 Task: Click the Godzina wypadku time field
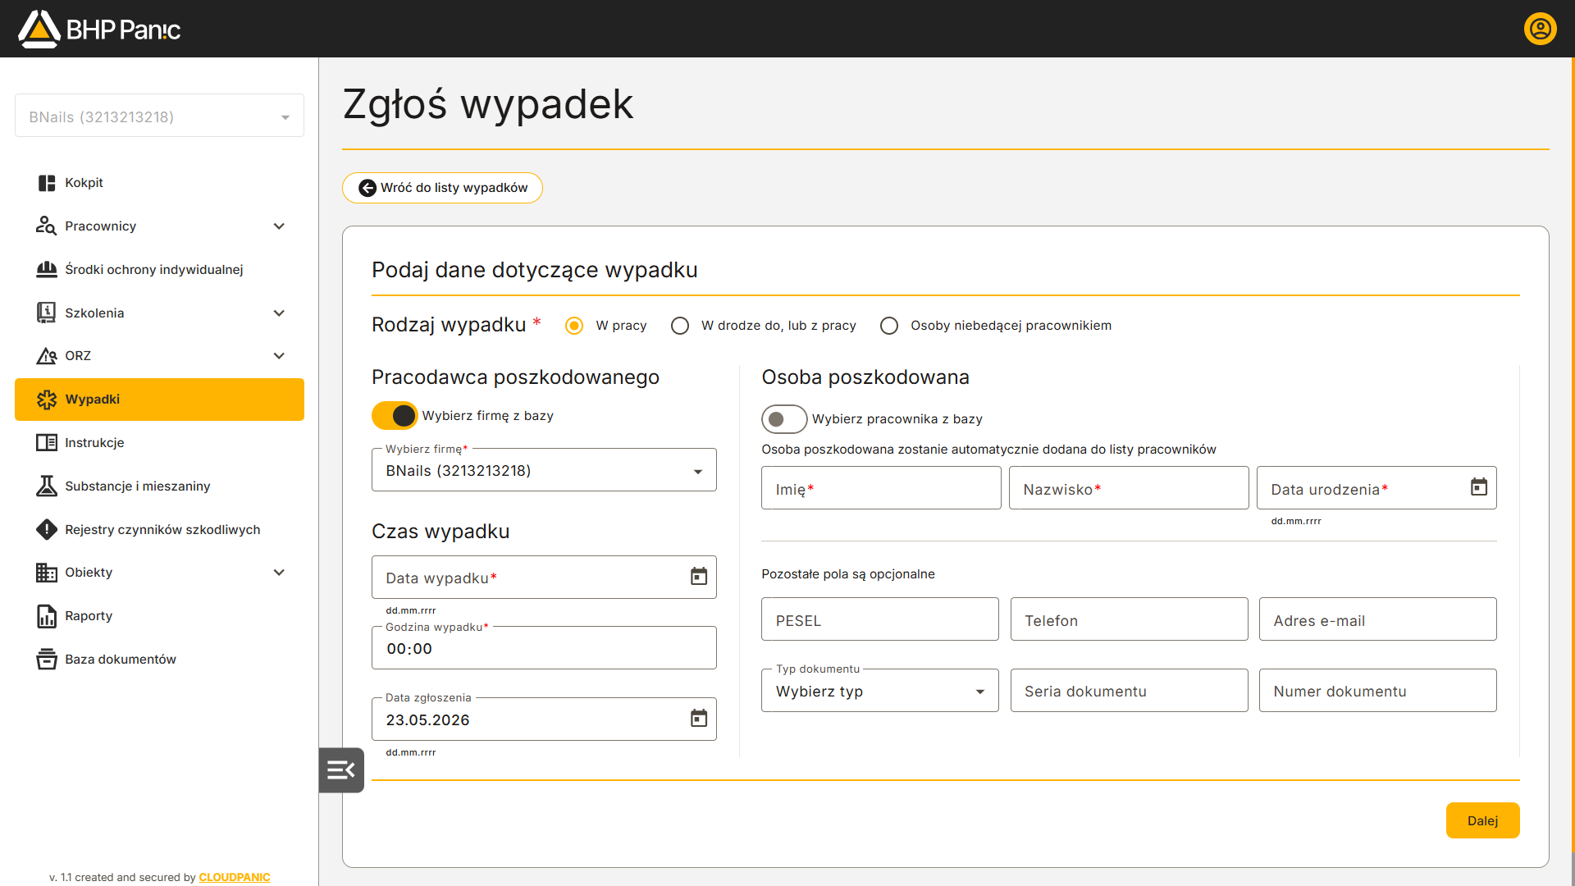coord(544,648)
